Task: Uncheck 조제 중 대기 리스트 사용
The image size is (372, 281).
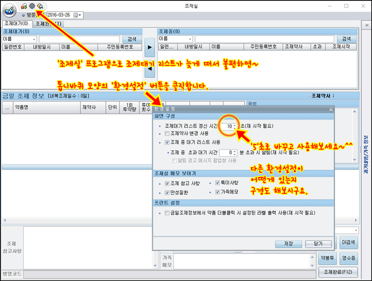Action: (167, 143)
